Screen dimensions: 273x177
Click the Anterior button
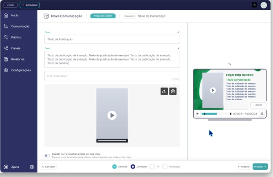244,166
